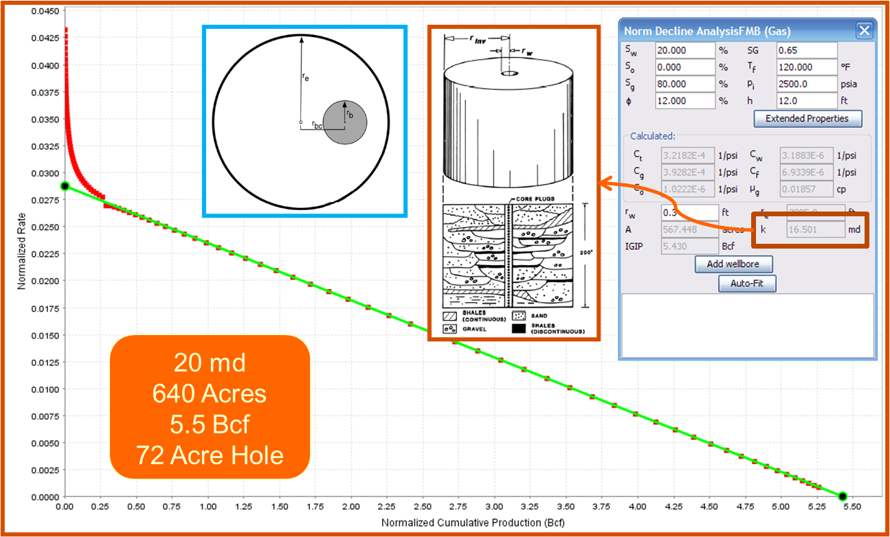Click the Extended Properties button
The image size is (890, 537).
click(x=807, y=118)
